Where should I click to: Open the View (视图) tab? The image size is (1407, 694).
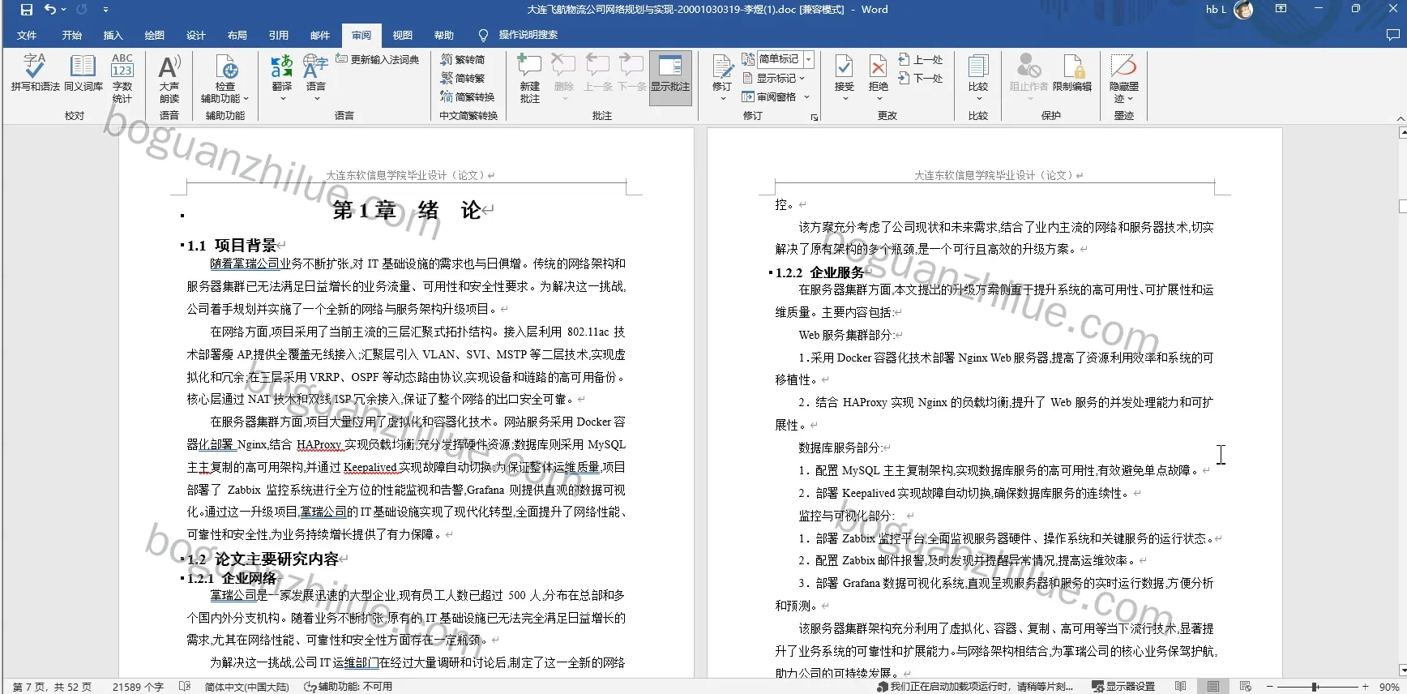click(x=403, y=35)
